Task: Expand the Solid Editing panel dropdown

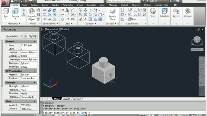Action: [50, 24]
